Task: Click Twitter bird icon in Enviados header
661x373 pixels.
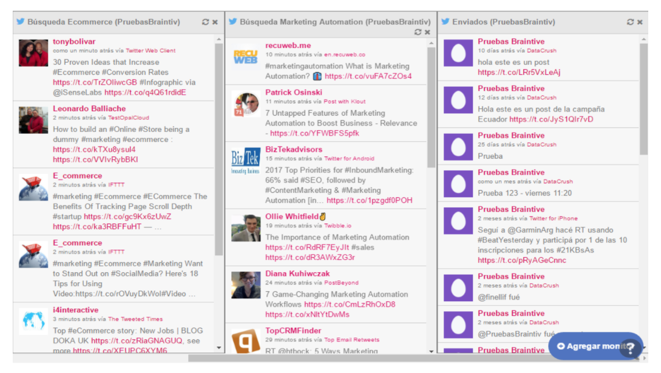Action: click(445, 21)
